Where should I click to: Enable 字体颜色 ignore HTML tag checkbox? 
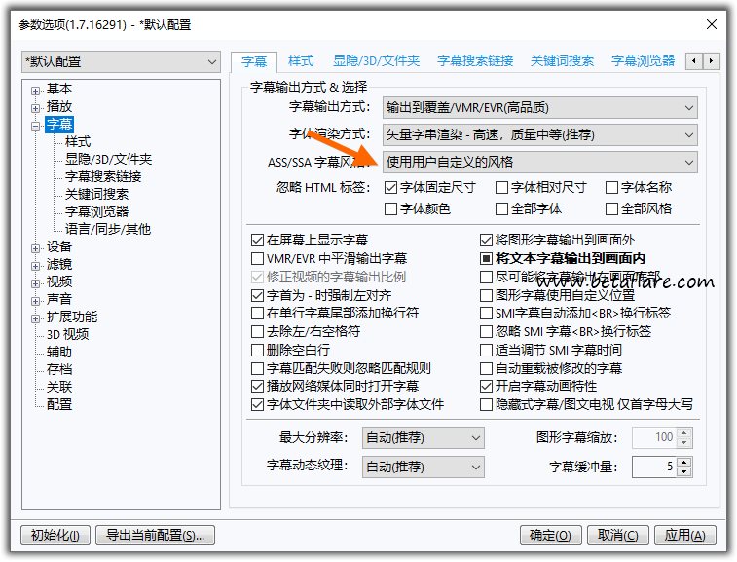click(x=391, y=208)
